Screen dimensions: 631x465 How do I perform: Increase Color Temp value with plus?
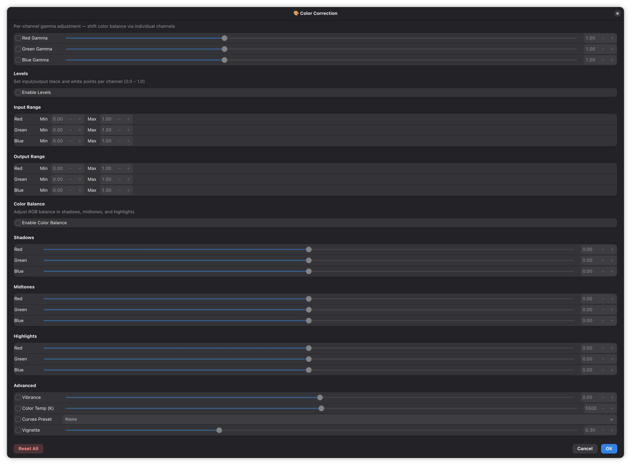click(612, 408)
